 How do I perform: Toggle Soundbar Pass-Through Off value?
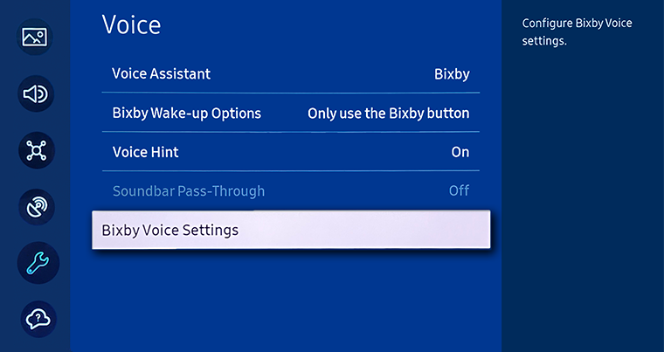(x=459, y=190)
